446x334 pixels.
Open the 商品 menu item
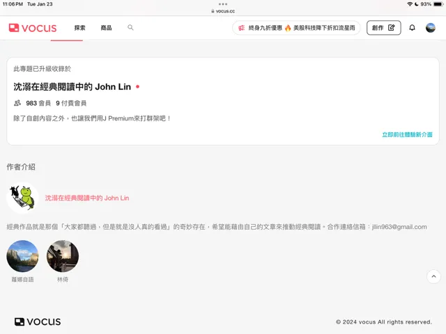click(x=106, y=28)
